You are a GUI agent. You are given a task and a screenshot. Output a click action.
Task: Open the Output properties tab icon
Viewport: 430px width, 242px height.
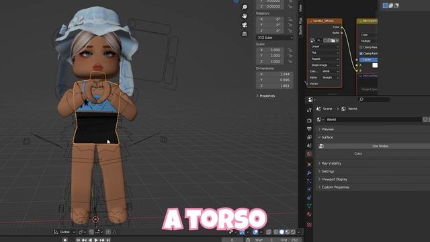click(x=309, y=129)
